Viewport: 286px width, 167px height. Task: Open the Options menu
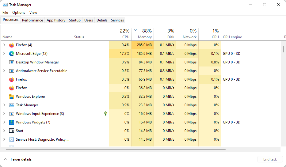19,12
